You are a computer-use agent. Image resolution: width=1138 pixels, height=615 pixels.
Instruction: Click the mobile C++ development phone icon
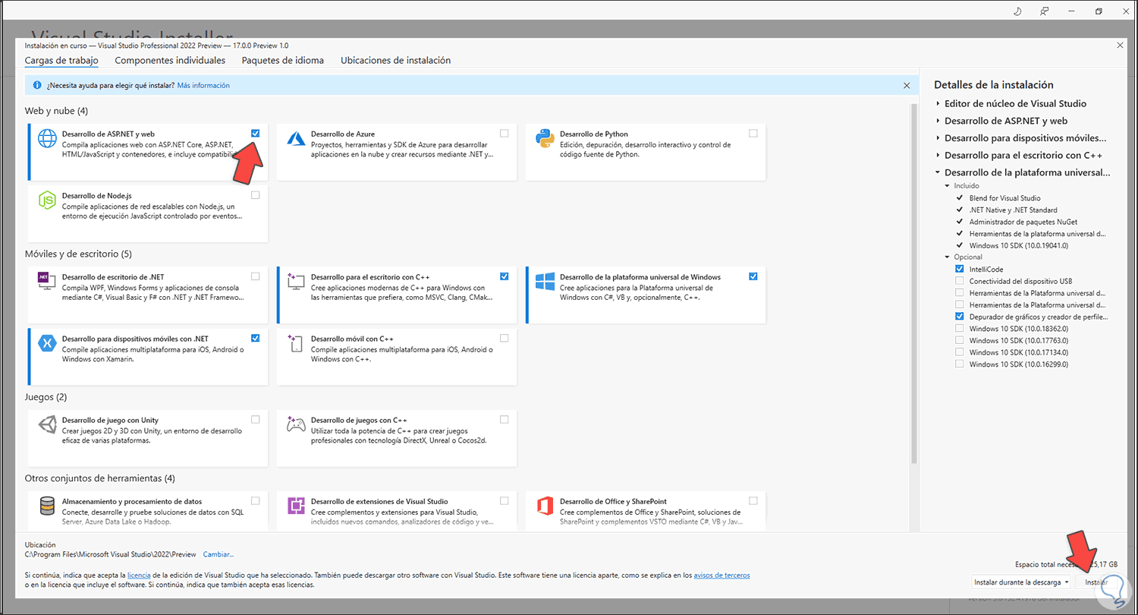(x=296, y=343)
